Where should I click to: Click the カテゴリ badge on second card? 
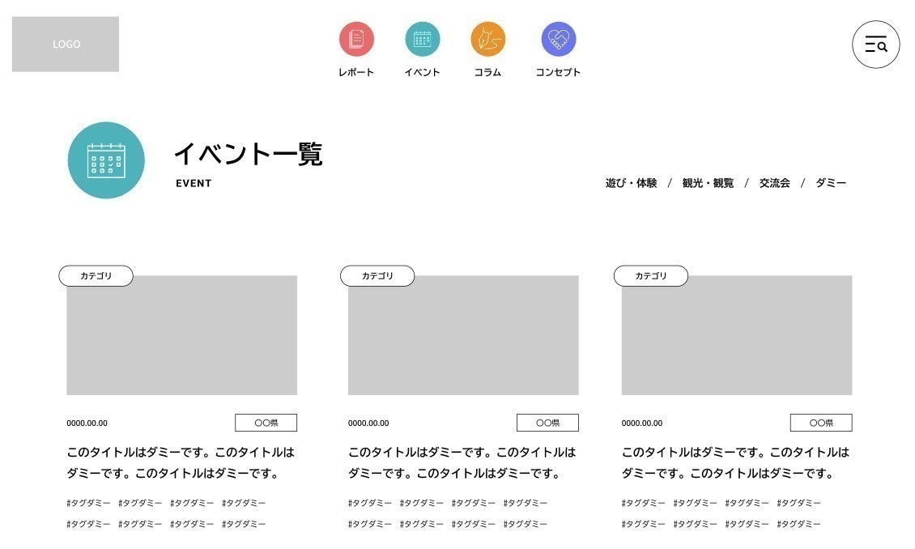click(x=377, y=276)
